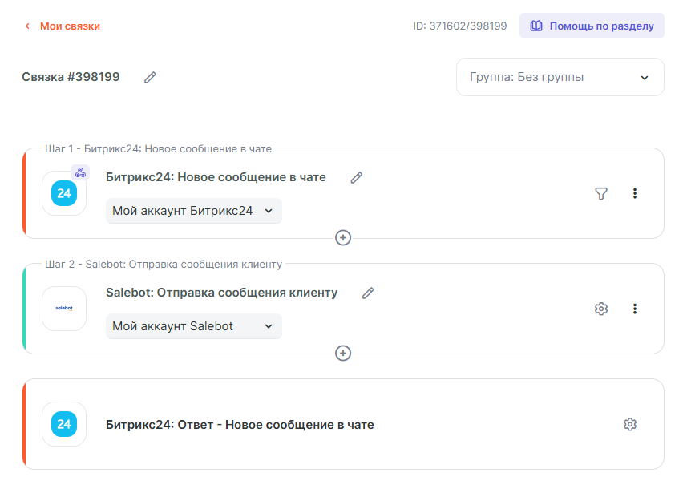This screenshot has width=683, height=485.
Task: Edit the Битрикс24 step 1 title
Action: coord(357,178)
